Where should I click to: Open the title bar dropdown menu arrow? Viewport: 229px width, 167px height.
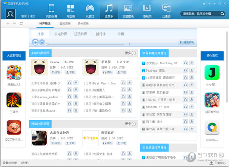[x=209, y=4]
